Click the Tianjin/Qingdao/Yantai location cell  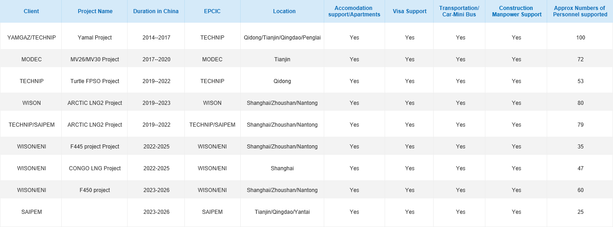(282, 212)
